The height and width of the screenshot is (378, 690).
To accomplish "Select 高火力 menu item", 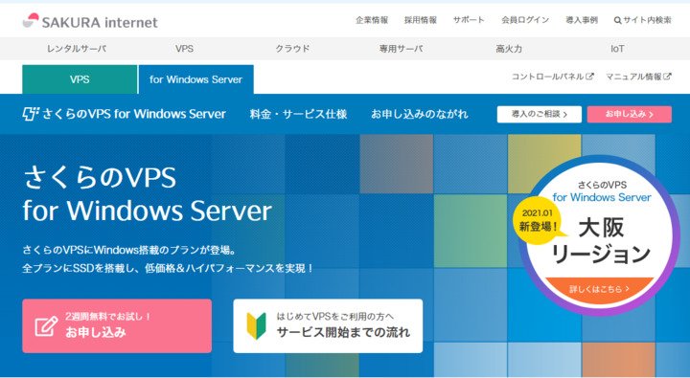I will tap(509, 49).
